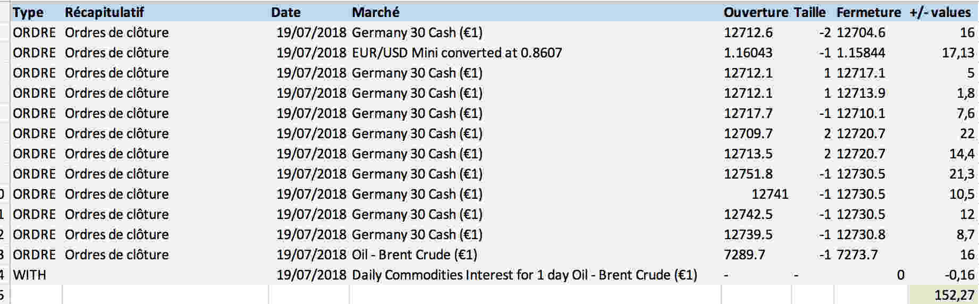Select the Taille header cell

click(810, 12)
